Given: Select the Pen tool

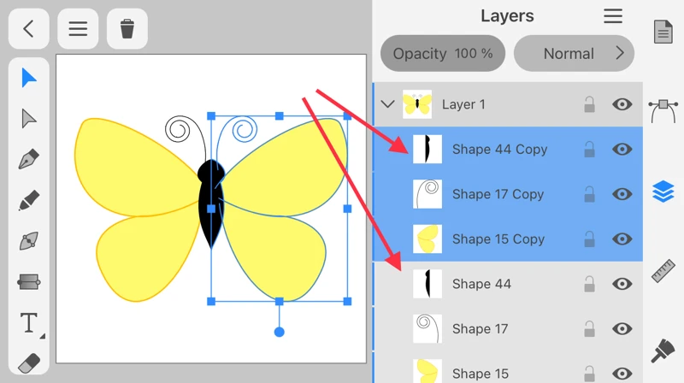Looking at the screenshot, I should (29, 159).
